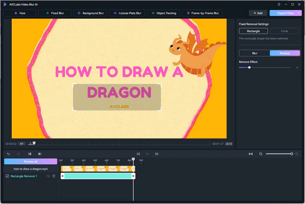The image size is (305, 204).
Task: Expand the Export Video dropdown arrow
Action: (x=299, y=13)
